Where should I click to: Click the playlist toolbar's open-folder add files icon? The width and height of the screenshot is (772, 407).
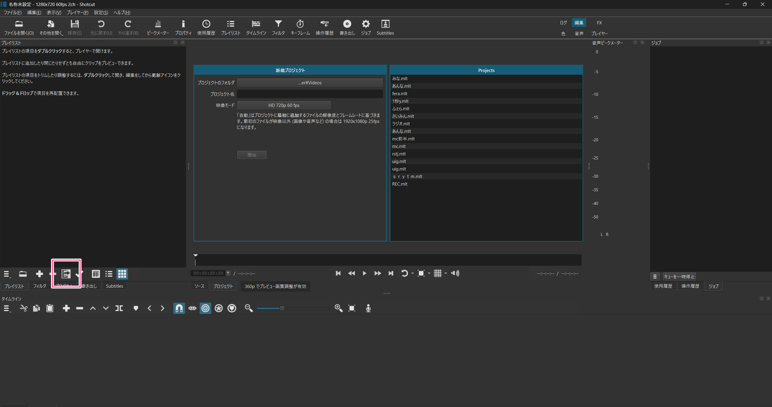pos(23,274)
